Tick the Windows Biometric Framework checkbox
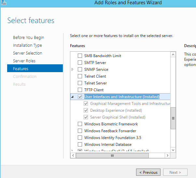The image size is (196, 178). (x=80, y=124)
